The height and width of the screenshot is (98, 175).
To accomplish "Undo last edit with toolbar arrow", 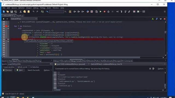I will point(33,11).
